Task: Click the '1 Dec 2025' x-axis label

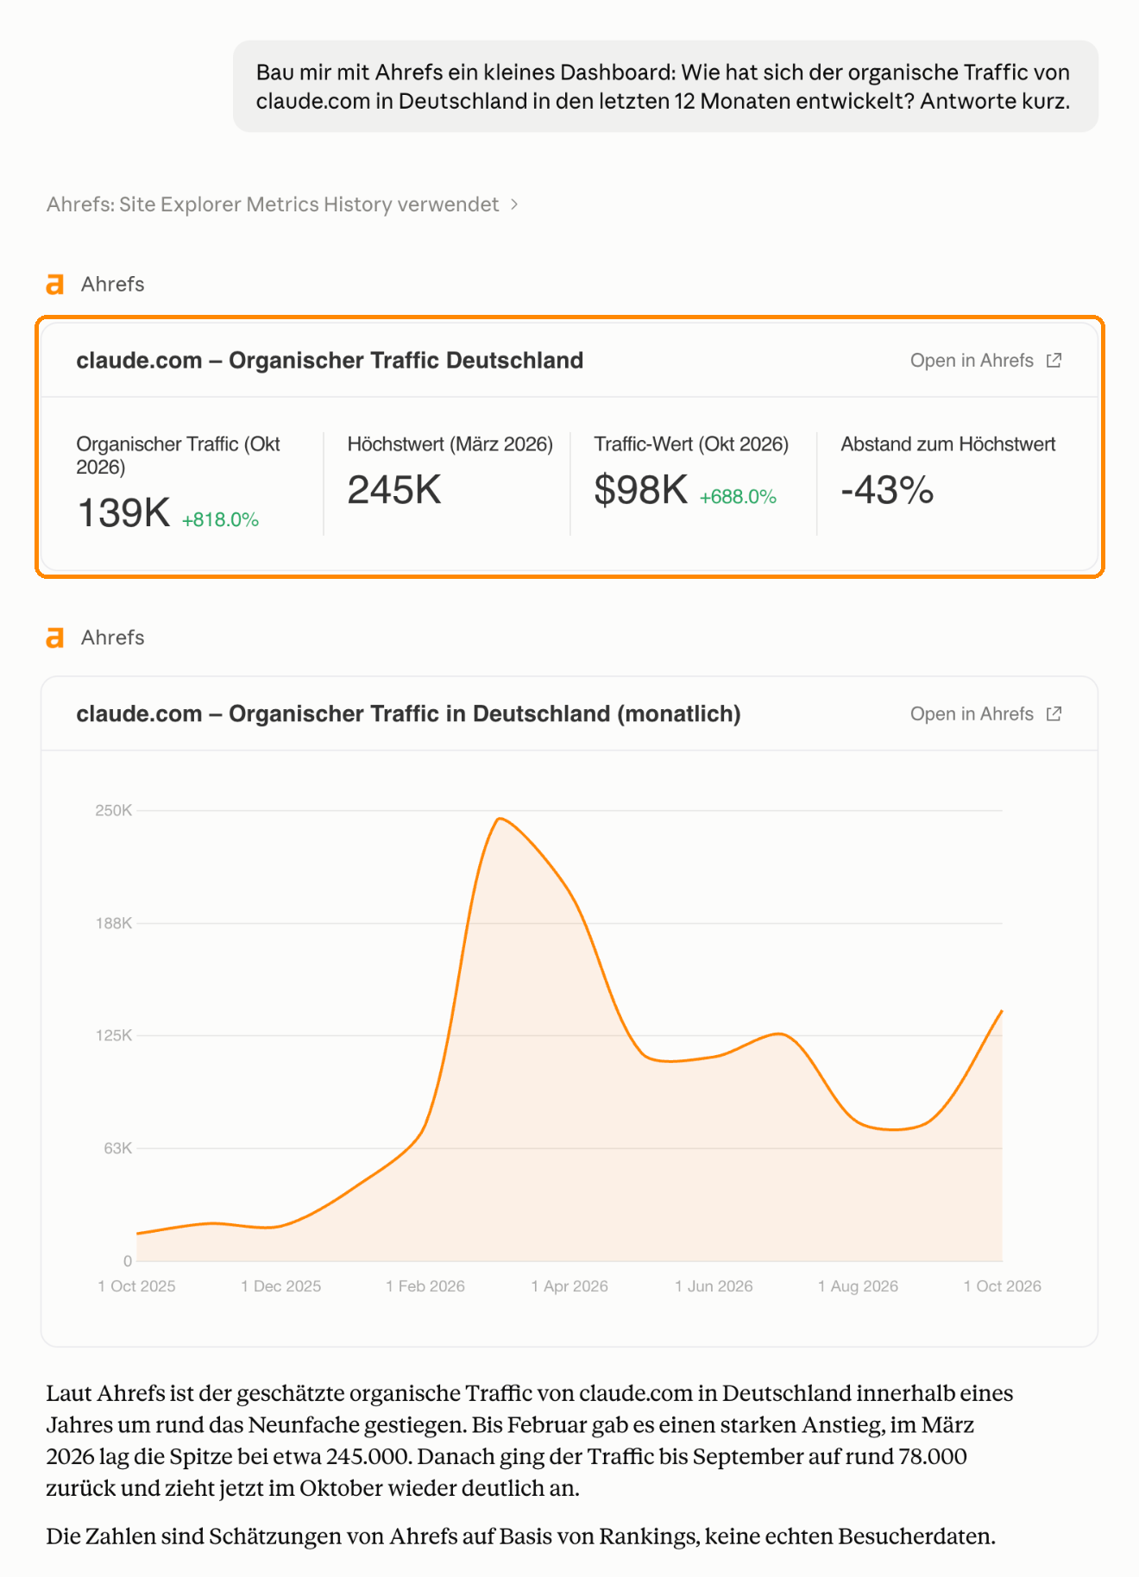Action: 281,1286
